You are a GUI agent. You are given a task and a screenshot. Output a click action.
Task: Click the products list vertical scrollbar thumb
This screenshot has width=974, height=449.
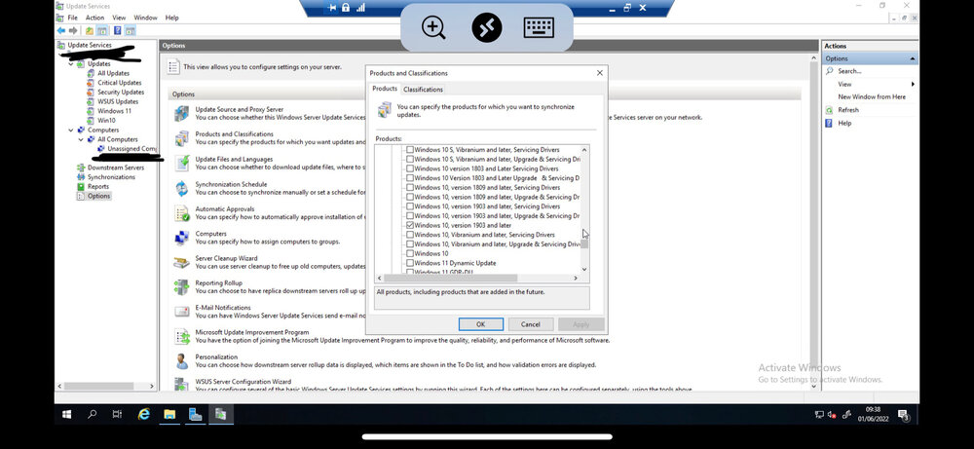click(583, 244)
